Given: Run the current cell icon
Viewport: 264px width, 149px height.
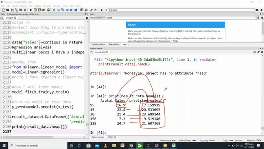Looking at the screenshot, I should [x=35, y=10].
